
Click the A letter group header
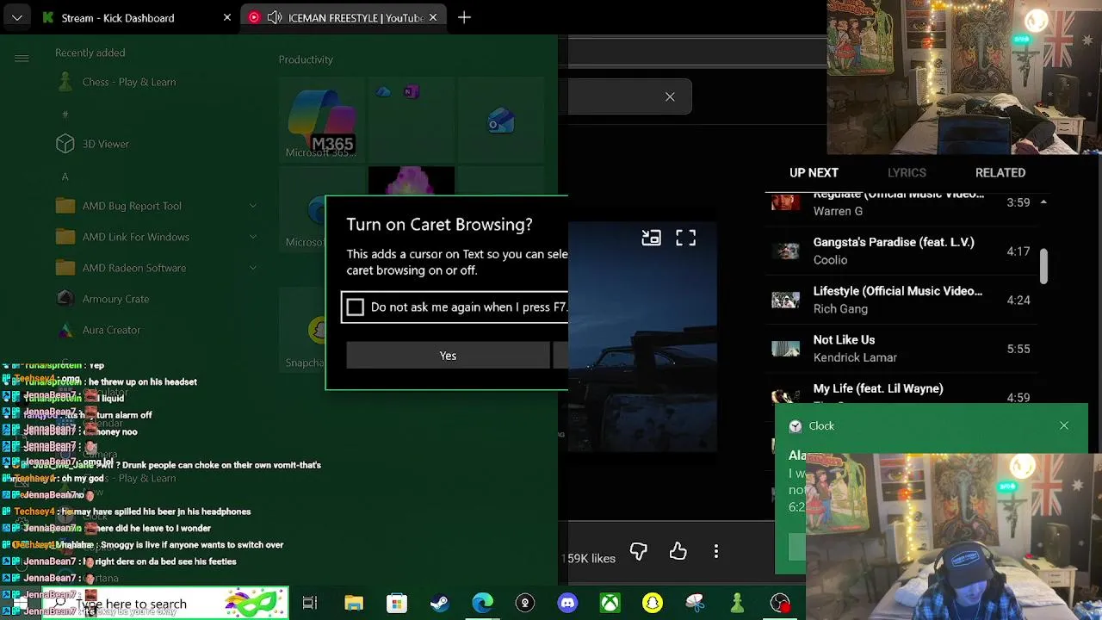[65, 177]
